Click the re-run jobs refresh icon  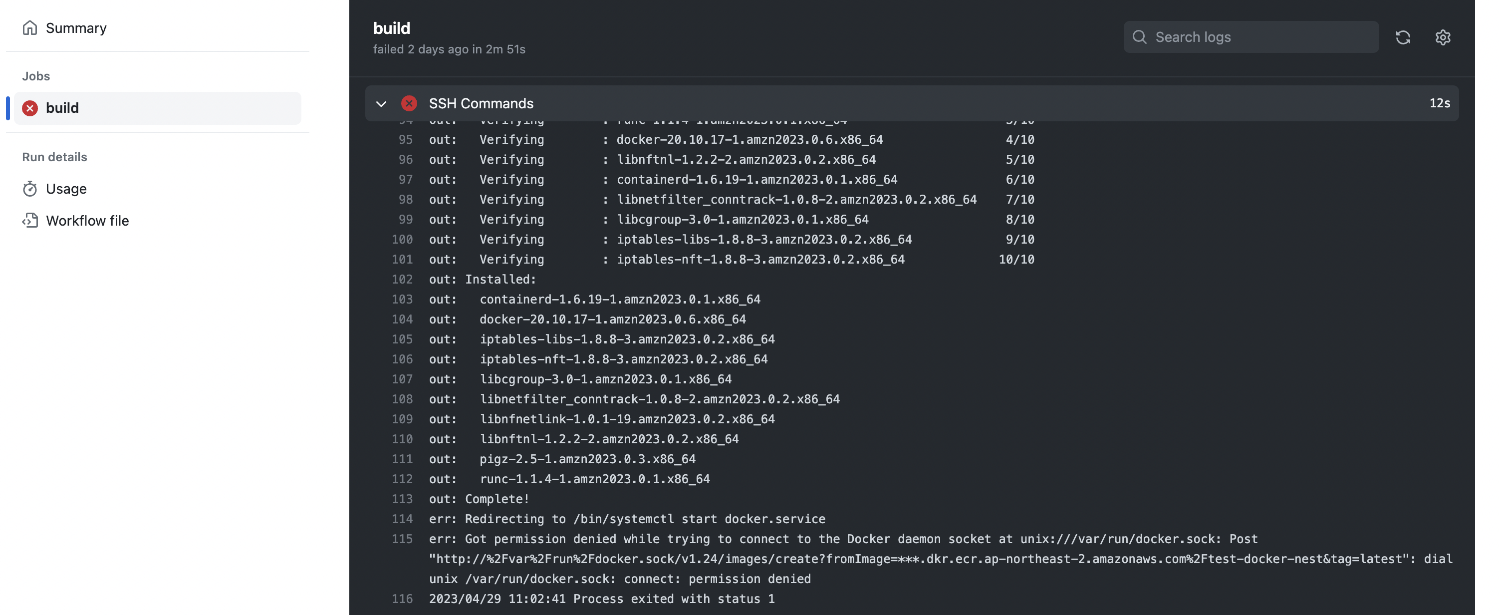[1403, 37]
